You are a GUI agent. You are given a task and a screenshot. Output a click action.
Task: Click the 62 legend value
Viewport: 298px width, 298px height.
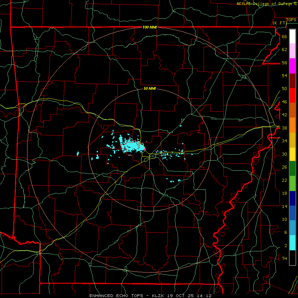[x=284, y=50]
